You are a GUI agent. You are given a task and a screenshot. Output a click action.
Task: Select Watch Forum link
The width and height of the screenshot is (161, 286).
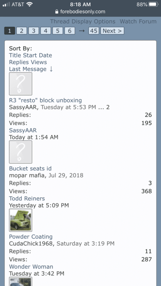(138, 22)
